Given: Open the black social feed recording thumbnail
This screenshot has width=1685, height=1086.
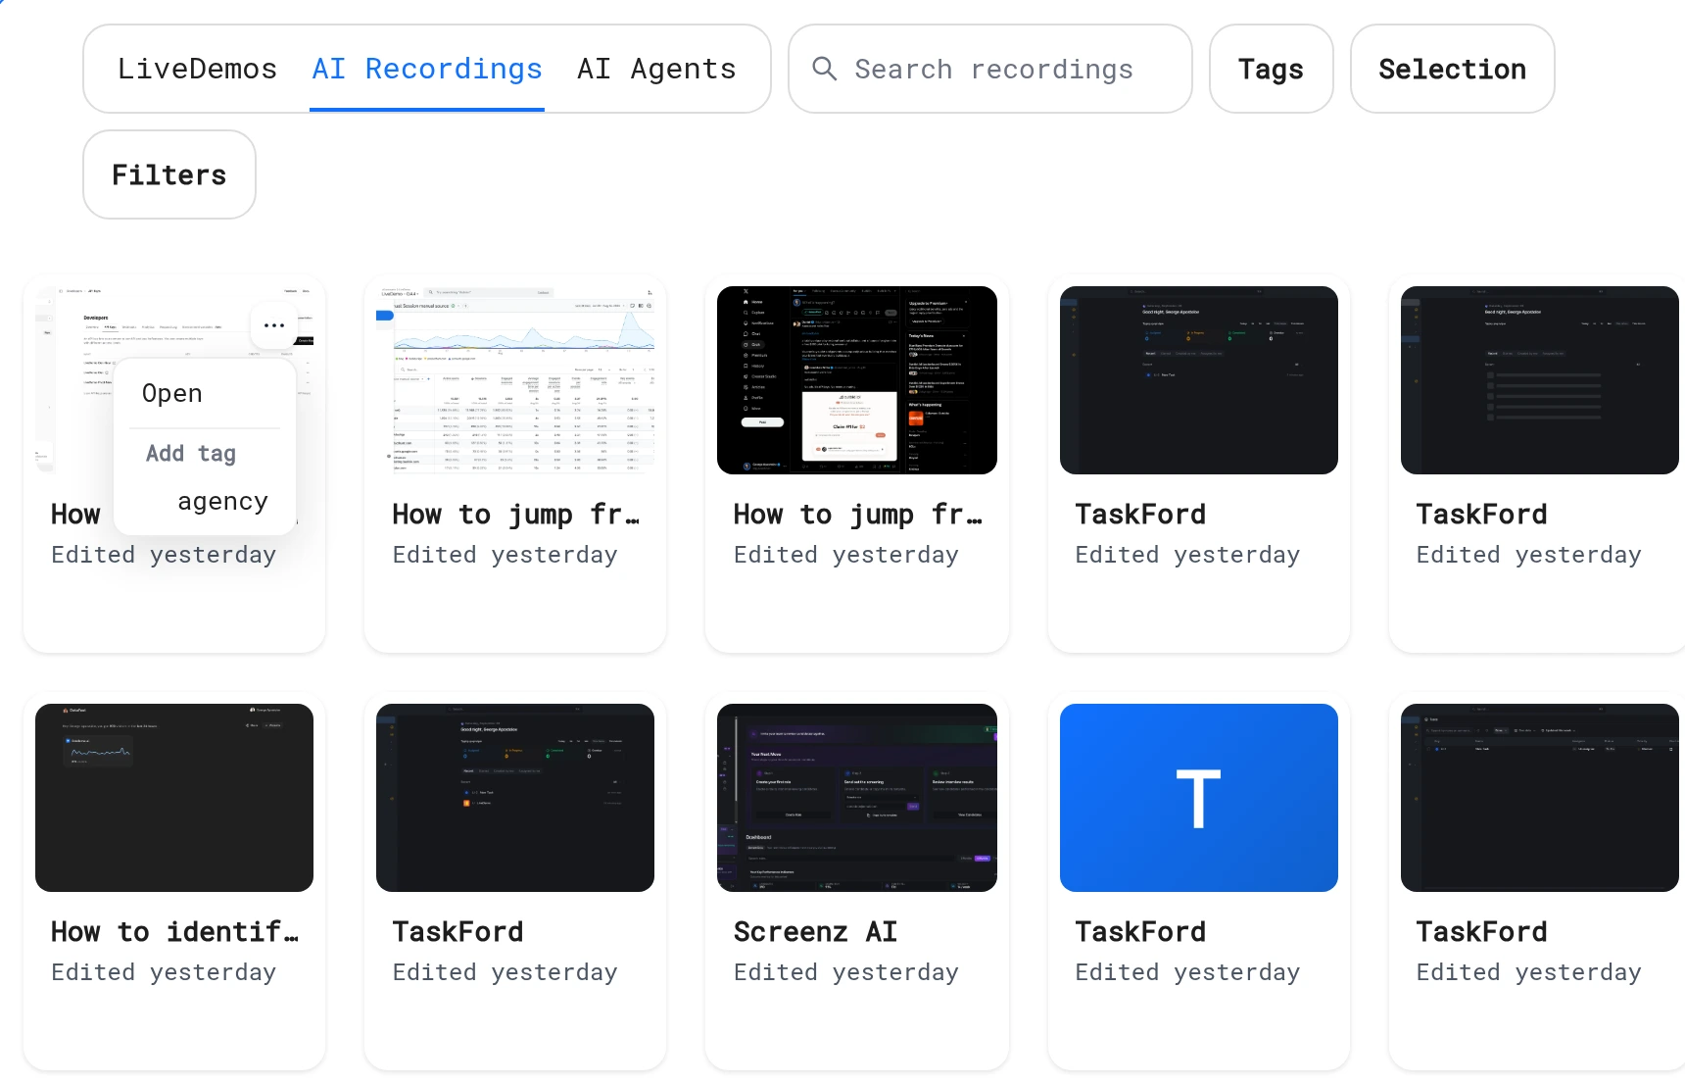Looking at the screenshot, I should click(857, 380).
